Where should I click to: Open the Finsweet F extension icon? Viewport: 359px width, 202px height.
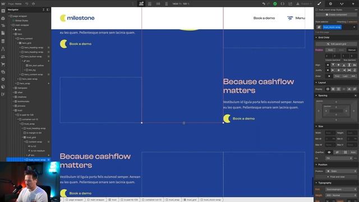[3, 94]
